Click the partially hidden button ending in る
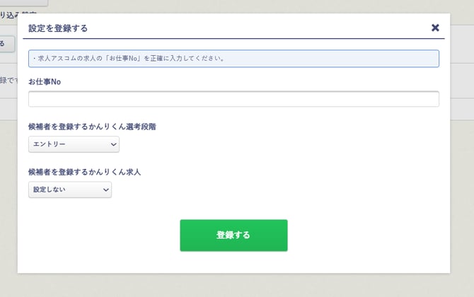Image resolution: width=474 pixels, height=297 pixels. pyautogui.click(x=4, y=45)
